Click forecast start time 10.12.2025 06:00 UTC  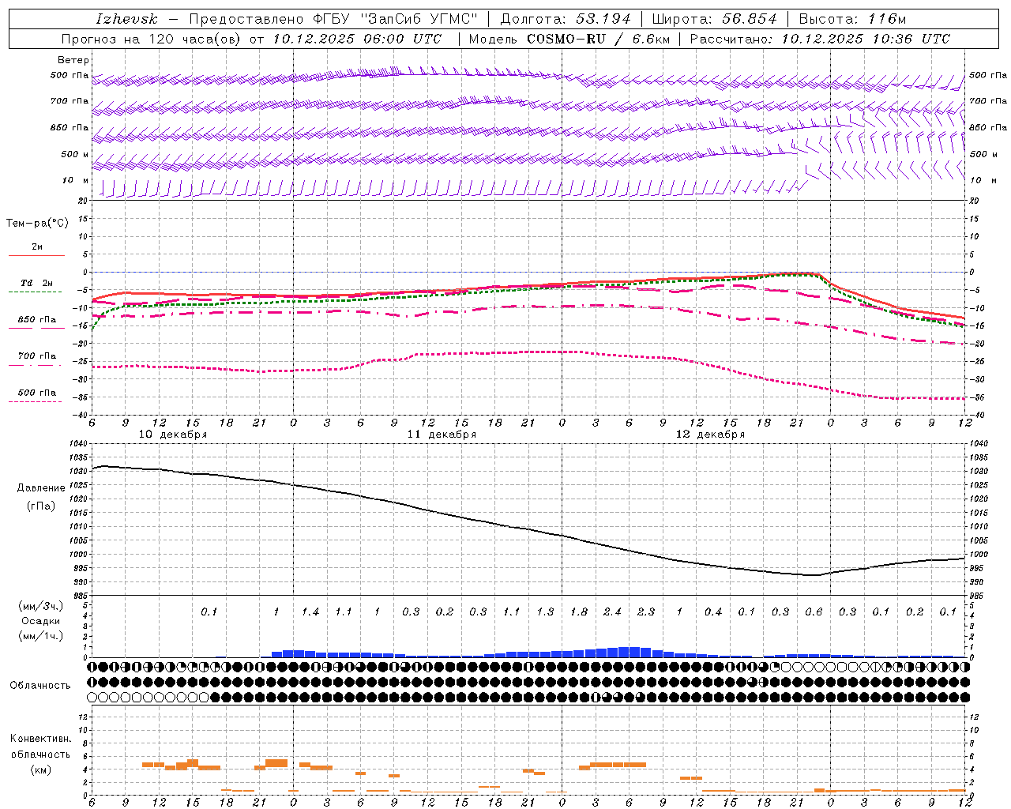click(x=357, y=39)
